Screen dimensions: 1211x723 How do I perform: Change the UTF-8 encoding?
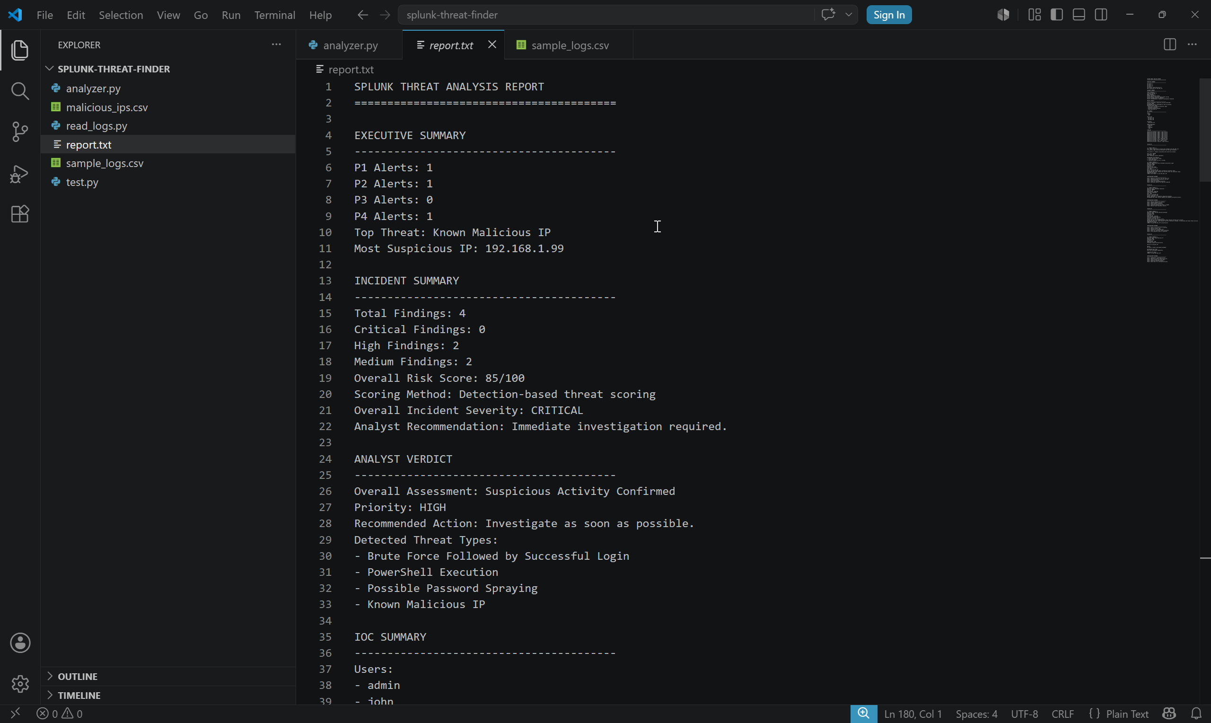pos(1025,714)
